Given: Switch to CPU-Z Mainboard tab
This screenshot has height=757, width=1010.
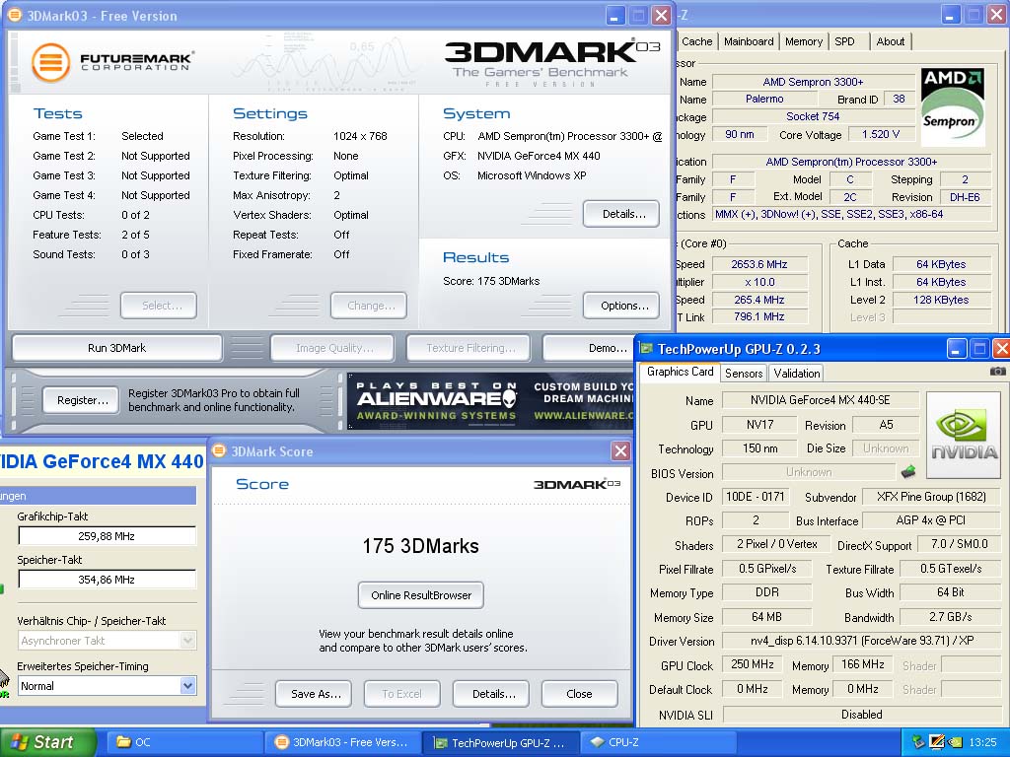Looking at the screenshot, I should [x=749, y=41].
